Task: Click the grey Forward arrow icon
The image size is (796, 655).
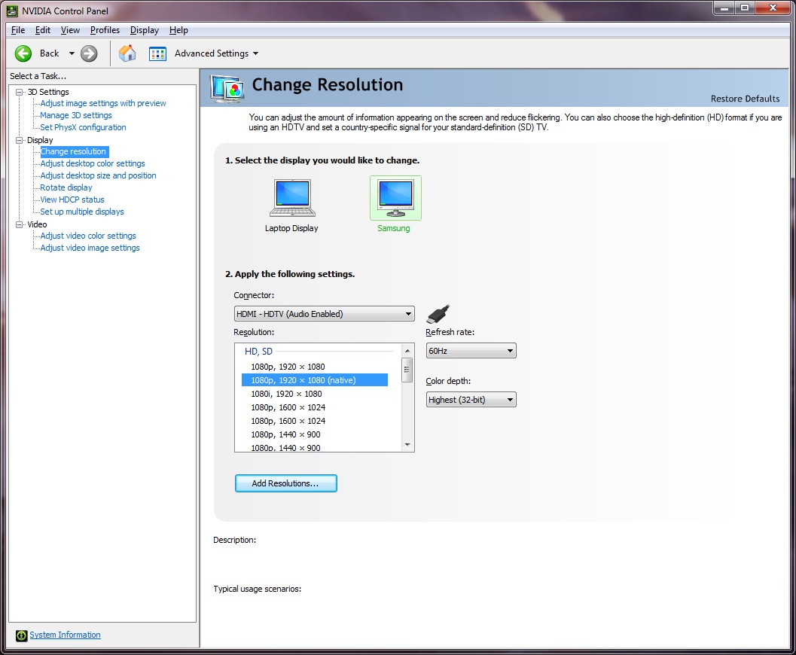Action: pyautogui.click(x=89, y=53)
